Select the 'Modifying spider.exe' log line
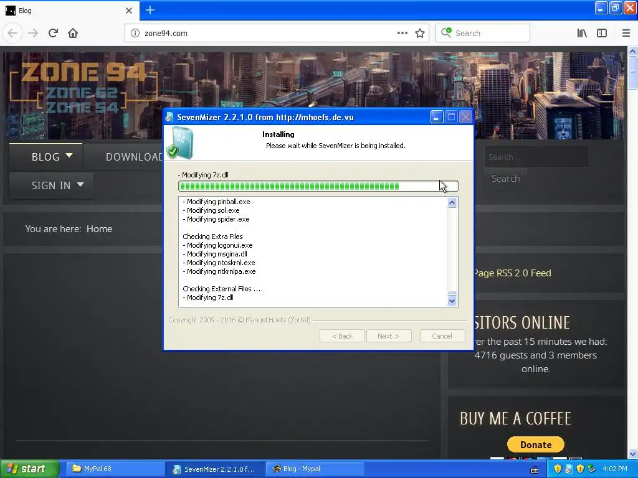This screenshot has height=478, width=638. pyautogui.click(x=216, y=219)
